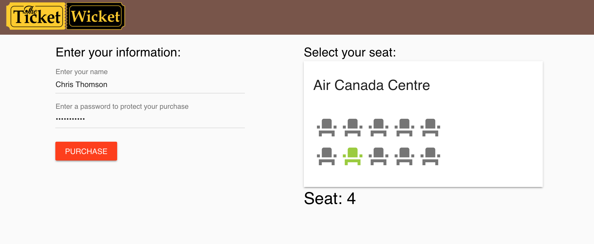594x244 pixels.
Task: Select the first seat in the top row
Action: coord(327,127)
